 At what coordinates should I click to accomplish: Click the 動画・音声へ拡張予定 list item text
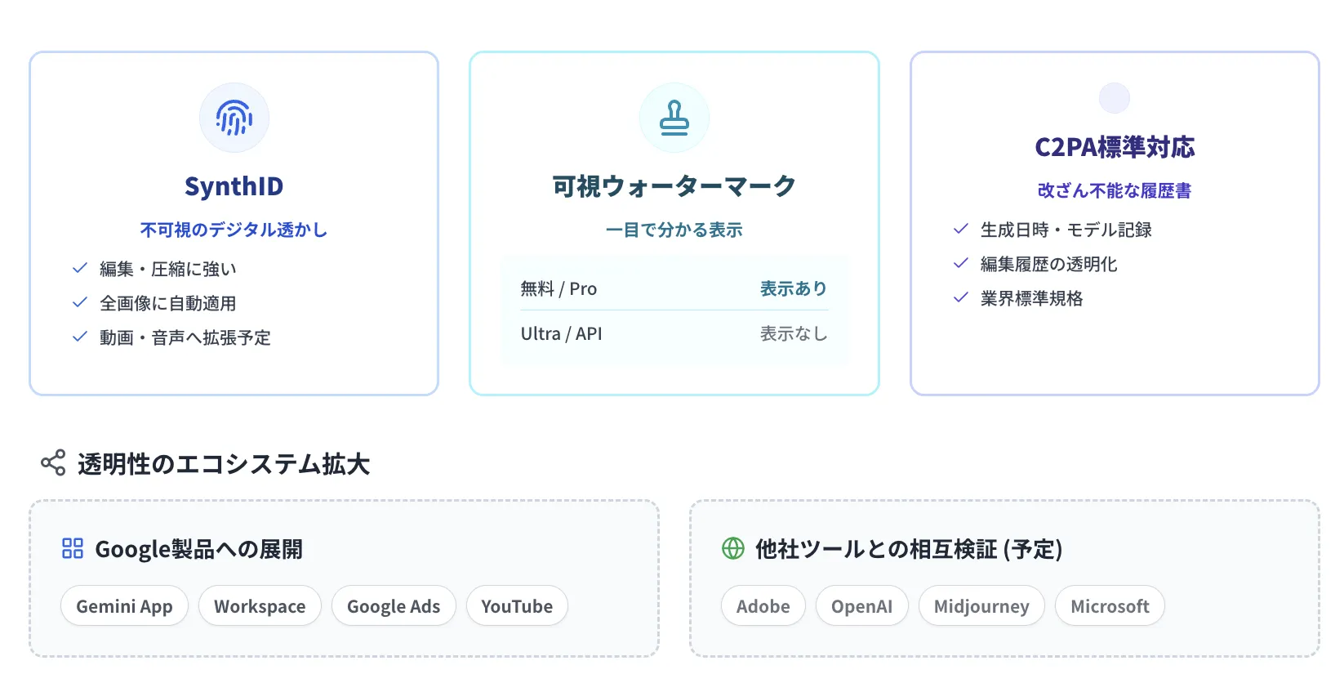[185, 337]
